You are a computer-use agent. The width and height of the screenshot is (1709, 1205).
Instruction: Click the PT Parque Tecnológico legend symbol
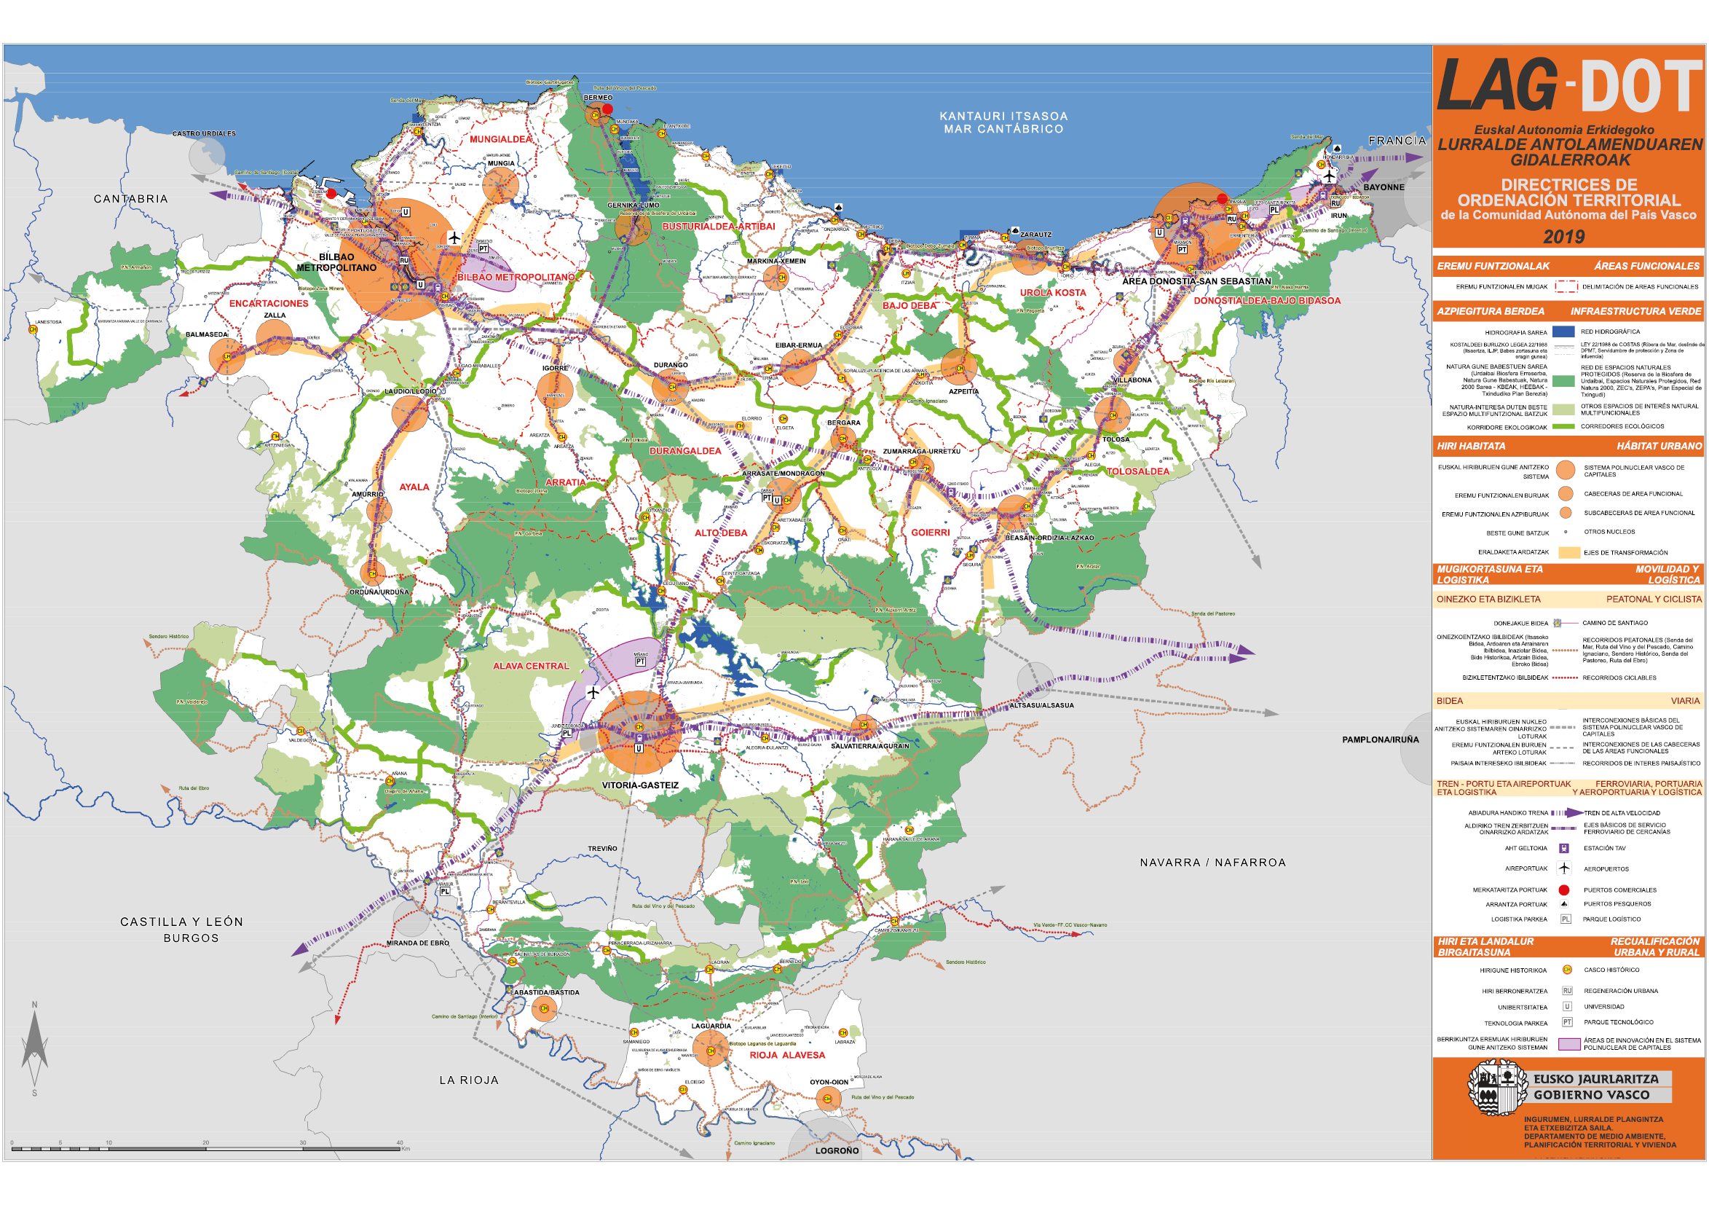coord(1566,1022)
